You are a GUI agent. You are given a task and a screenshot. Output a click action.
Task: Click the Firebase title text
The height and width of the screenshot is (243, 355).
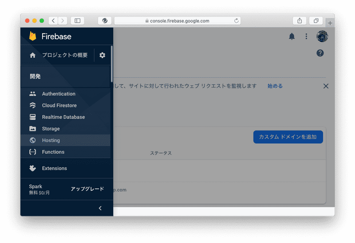click(56, 36)
